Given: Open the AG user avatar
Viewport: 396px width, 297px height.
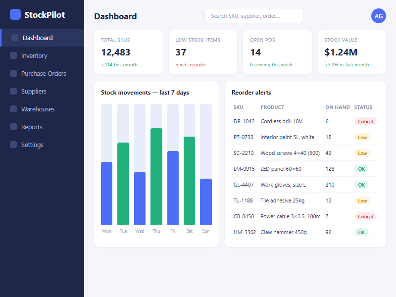Looking at the screenshot, I should click(378, 16).
